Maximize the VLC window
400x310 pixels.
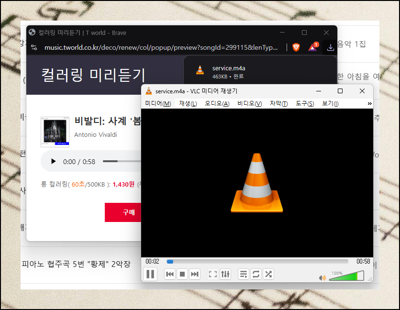click(x=340, y=91)
